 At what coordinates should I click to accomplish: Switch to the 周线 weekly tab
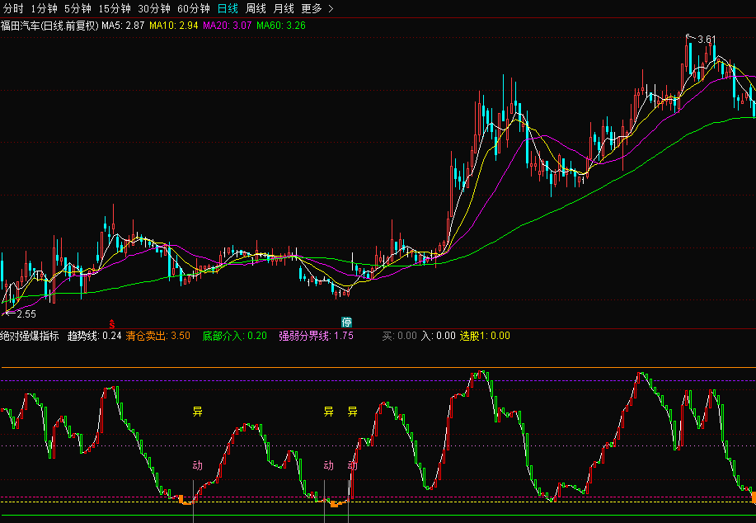256,9
